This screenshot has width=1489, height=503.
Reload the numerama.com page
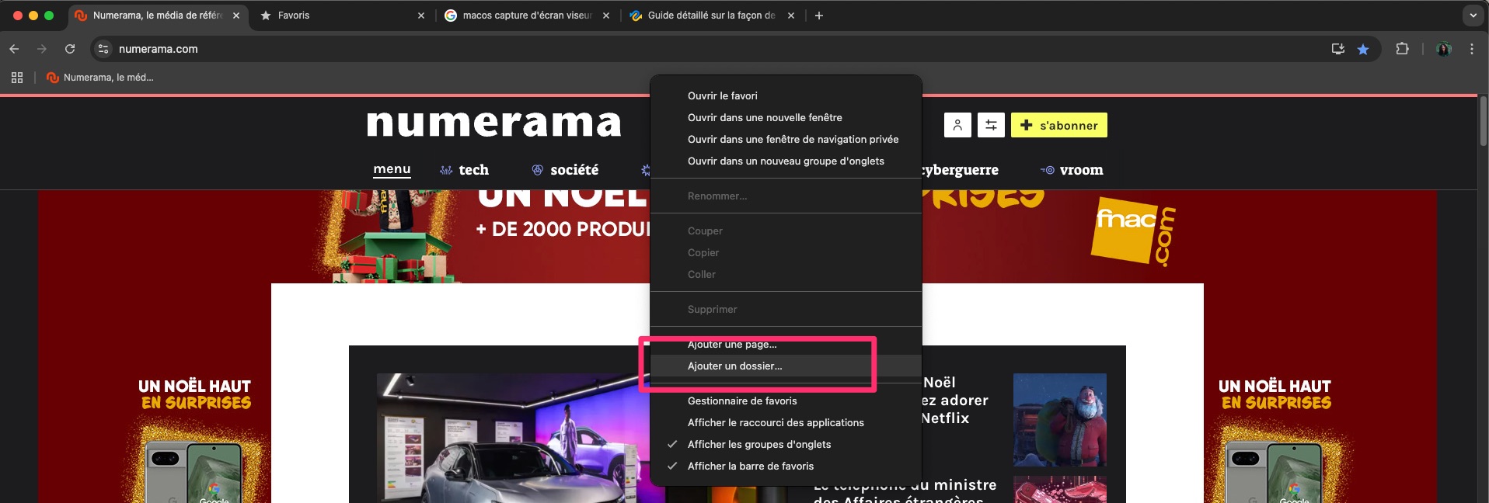pos(70,49)
